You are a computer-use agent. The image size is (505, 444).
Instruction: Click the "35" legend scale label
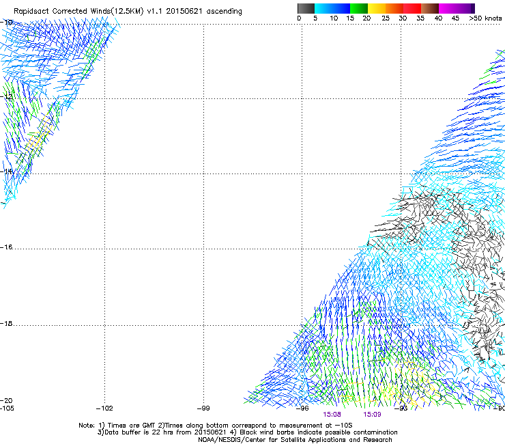tap(420, 18)
